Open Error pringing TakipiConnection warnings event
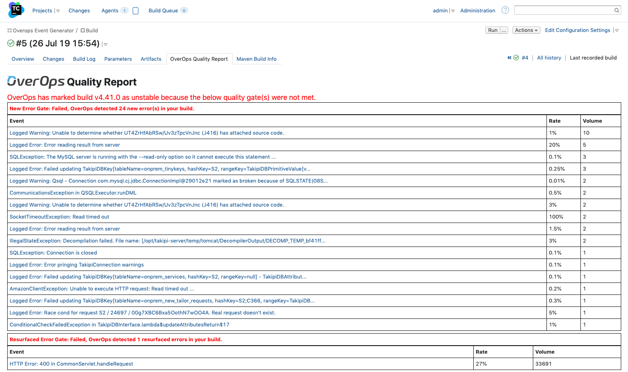 (x=77, y=265)
